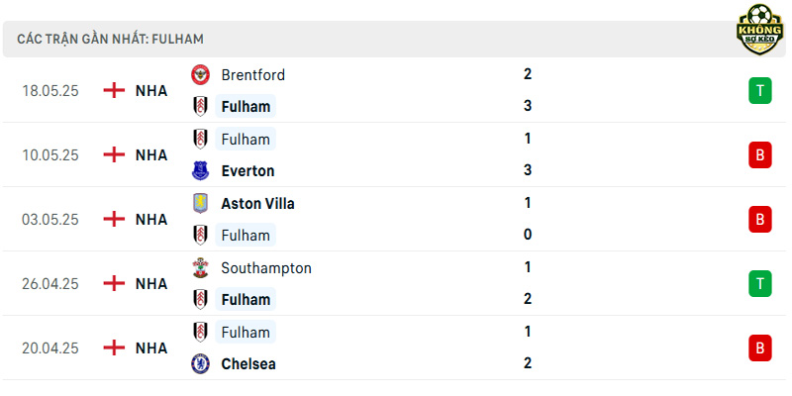Click the red B badge for Everton match
Viewport: 792px width, 396px height.
pos(759,155)
